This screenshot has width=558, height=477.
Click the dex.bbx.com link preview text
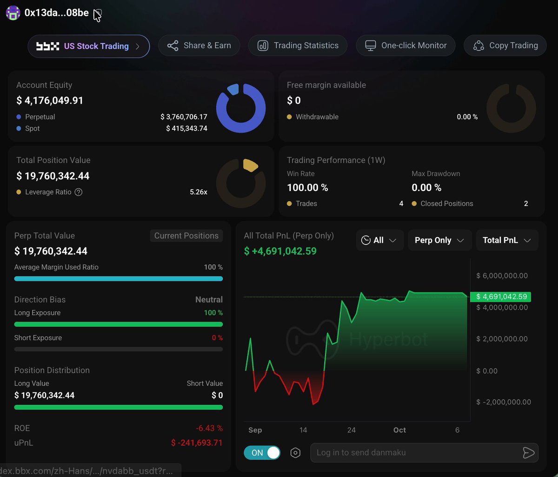87,470
